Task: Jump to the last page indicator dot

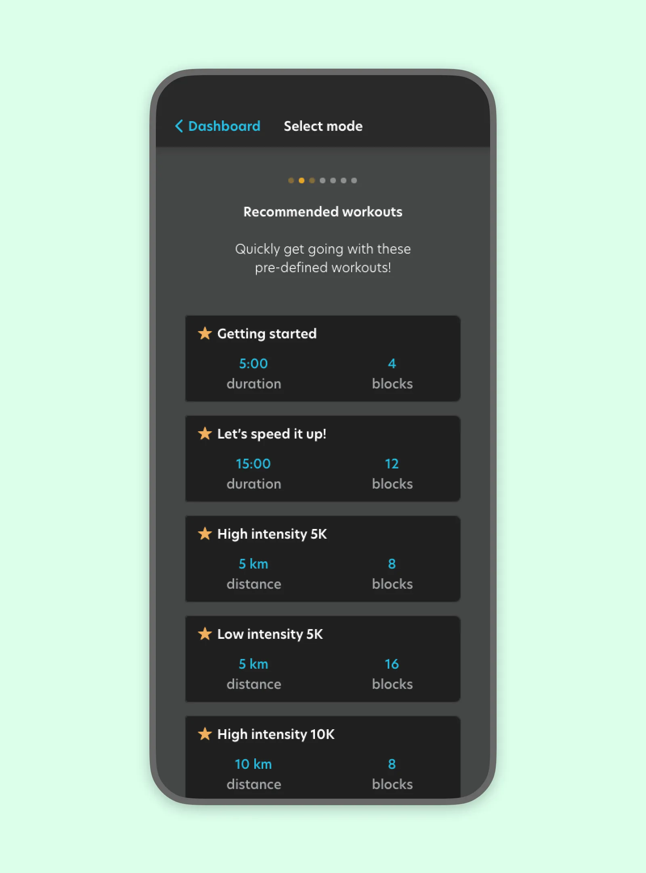Action: click(x=354, y=180)
